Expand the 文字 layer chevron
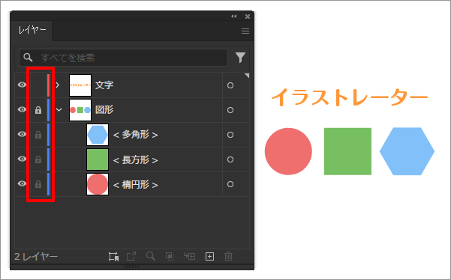Screen dimensions: 451x280 click(x=58, y=85)
